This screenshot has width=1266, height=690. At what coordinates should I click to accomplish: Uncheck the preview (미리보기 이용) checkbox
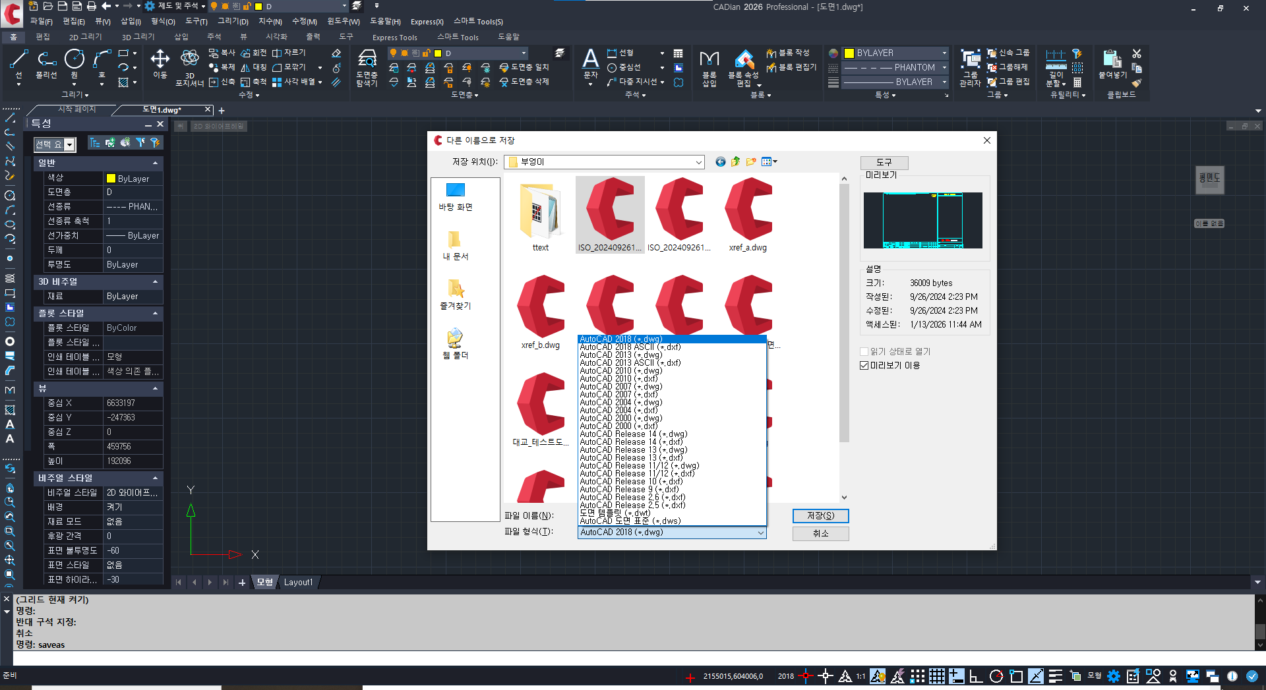[x=864, y=366]
